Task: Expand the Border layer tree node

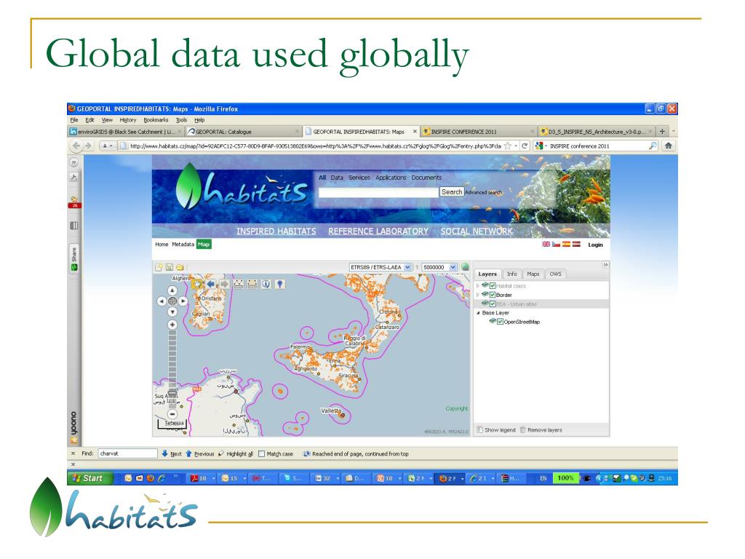Action: (478, 295)
